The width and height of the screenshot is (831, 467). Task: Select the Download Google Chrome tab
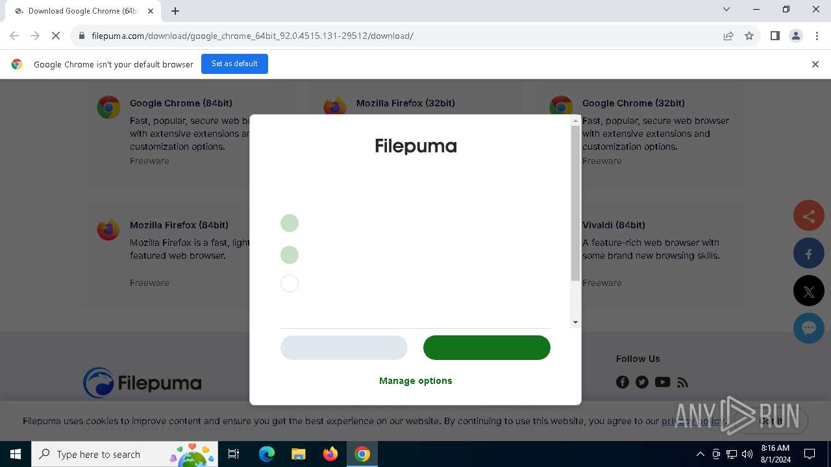pyautogui.click(x=82, y=11)
